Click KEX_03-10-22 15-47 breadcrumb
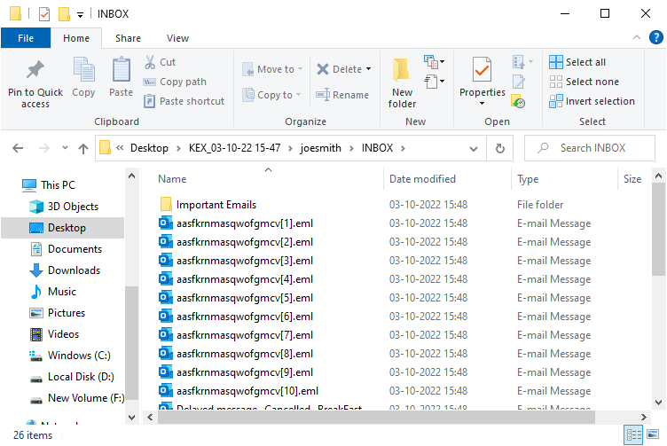667x446 pixels. 234,148
